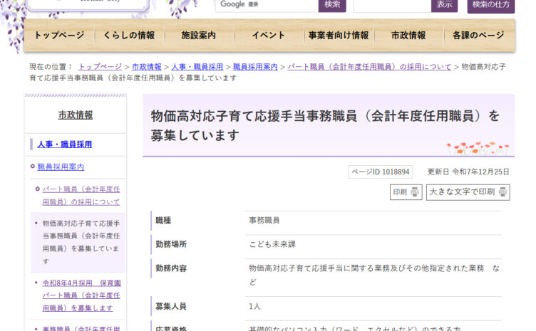Open 事業者向け情報 navigation tab
This screenshot has width=536, height=331.
pyautogui.click(x=339, y=36)
